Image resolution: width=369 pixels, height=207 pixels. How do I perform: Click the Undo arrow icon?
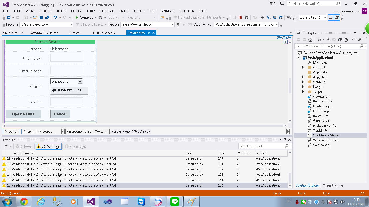pos(55,18)
